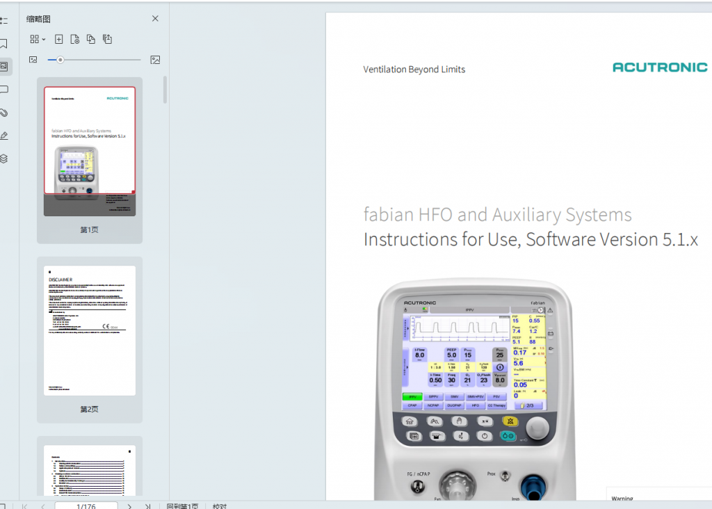Jump to the last page button
This screenshot has height=509, width=712.
point(147,506)
